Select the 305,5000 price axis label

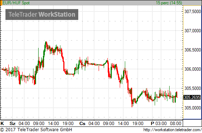(193, 88)
